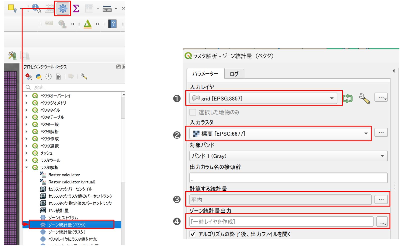Click the ベクタタイル group label

click(50, 110)
